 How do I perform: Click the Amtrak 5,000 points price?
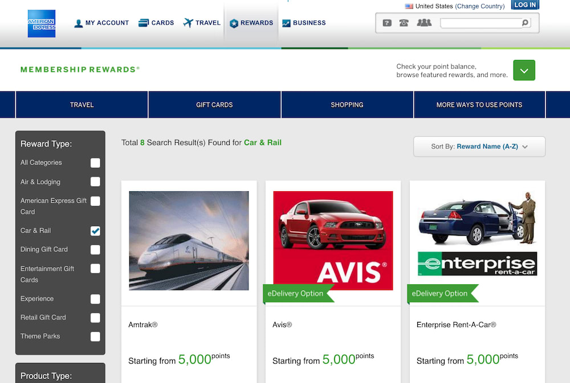tap(204, 359)
